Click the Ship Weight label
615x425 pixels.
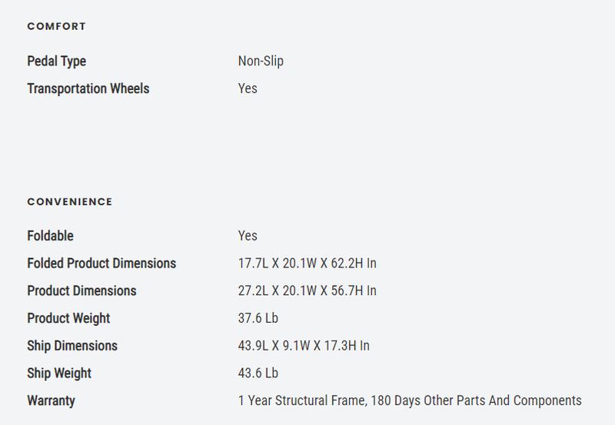pos(59,374)
